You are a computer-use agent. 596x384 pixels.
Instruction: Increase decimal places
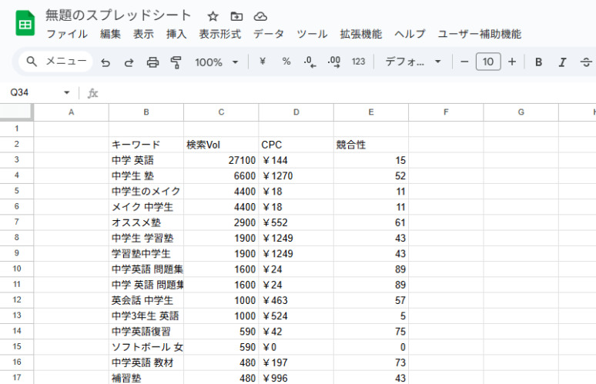334,62
